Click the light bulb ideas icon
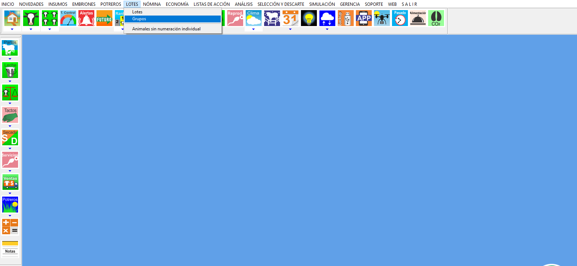The image size is (577, 266). tap(309, 18)
